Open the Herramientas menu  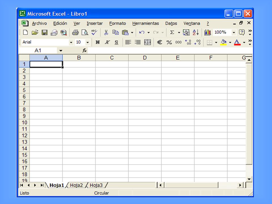(x=146, y=24)
